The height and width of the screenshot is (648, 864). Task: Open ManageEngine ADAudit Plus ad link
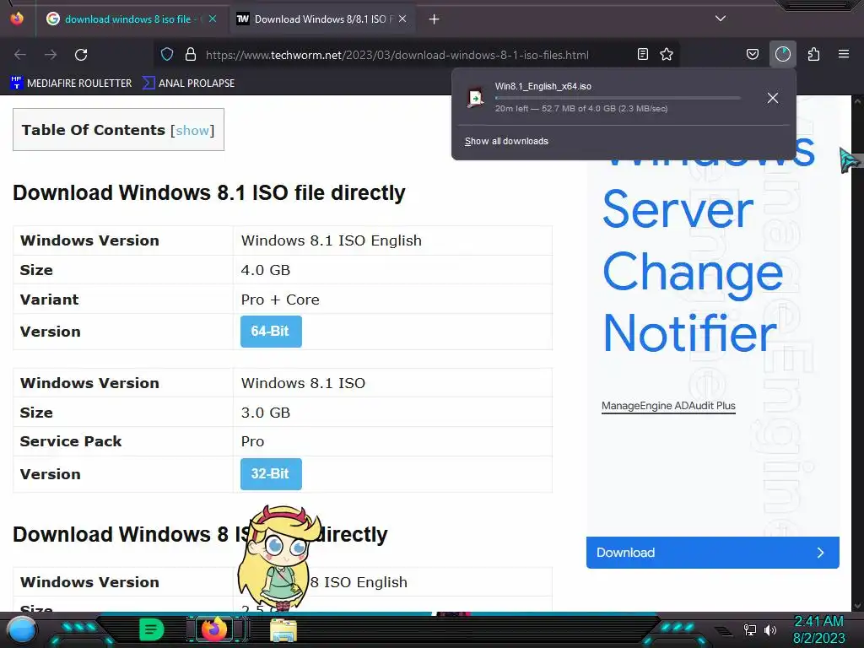click(x=668, y=406)
